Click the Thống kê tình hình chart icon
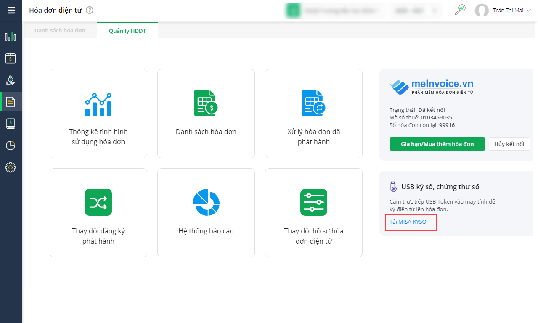The width and height of the screenshot is (538, 323). click(98, 104)
